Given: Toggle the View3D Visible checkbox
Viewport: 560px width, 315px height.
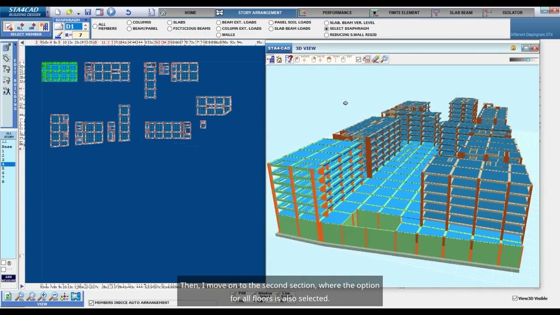Looking at the screenshot, I should coord(515,298).
